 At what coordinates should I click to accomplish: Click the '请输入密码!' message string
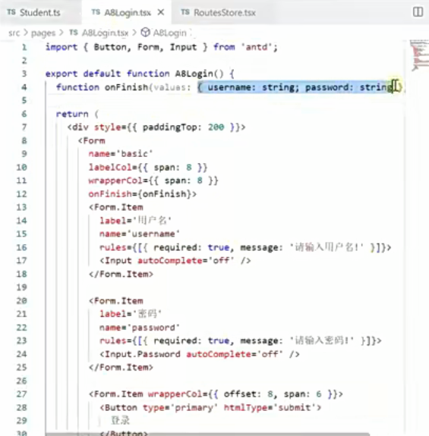click(x=322, y=340)
